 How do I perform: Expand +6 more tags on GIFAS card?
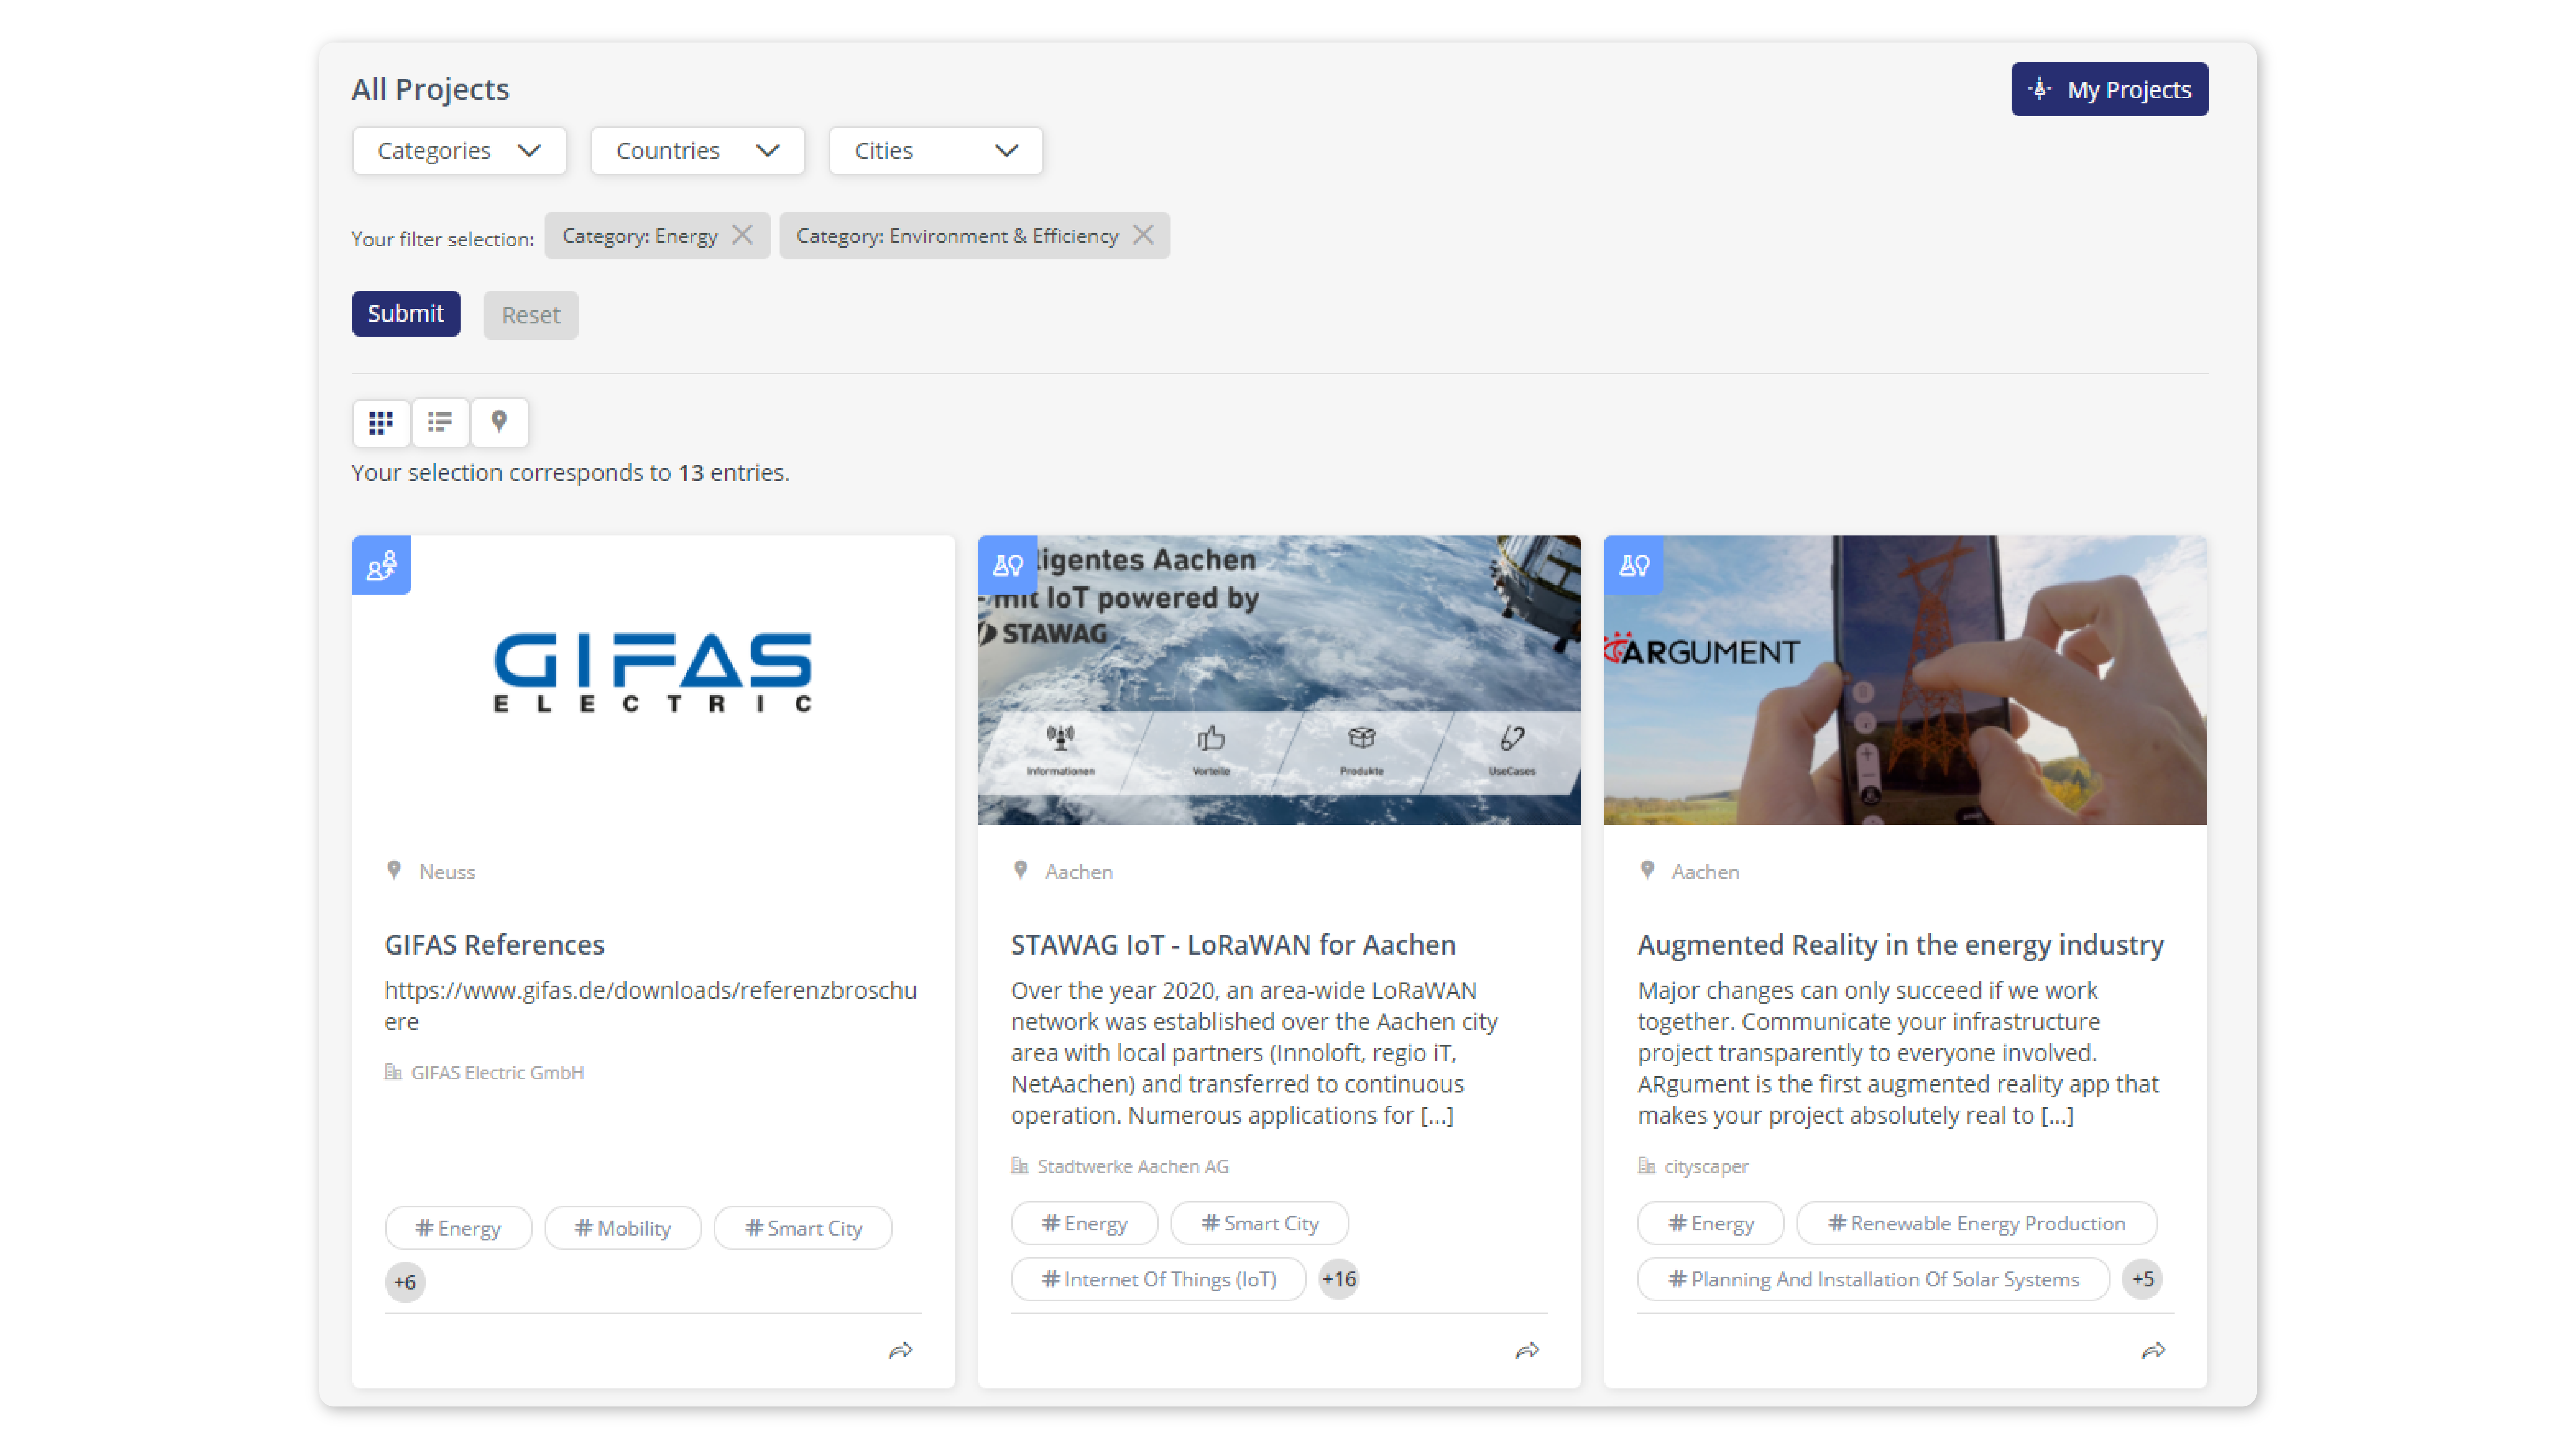405,1282
